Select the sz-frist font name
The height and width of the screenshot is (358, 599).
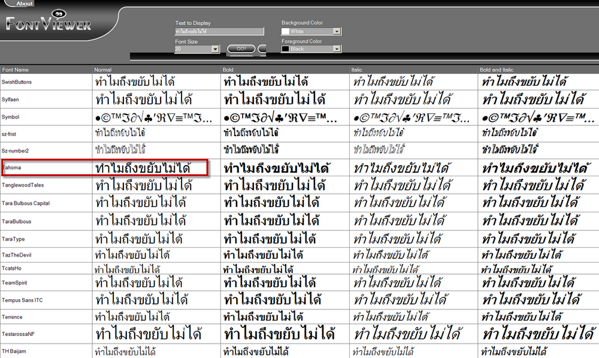tap(9, 134)
